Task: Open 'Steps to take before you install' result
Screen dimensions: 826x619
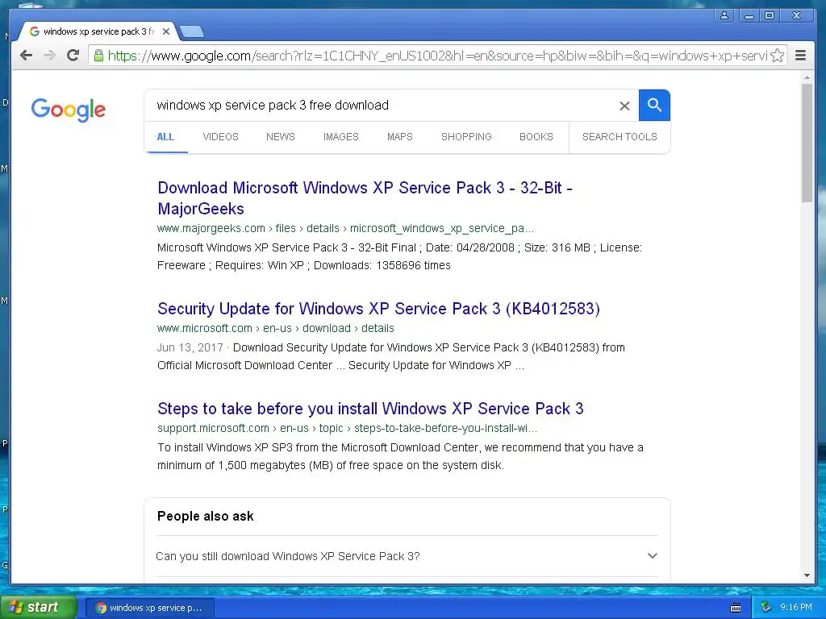Action: [x=370, y=409]
